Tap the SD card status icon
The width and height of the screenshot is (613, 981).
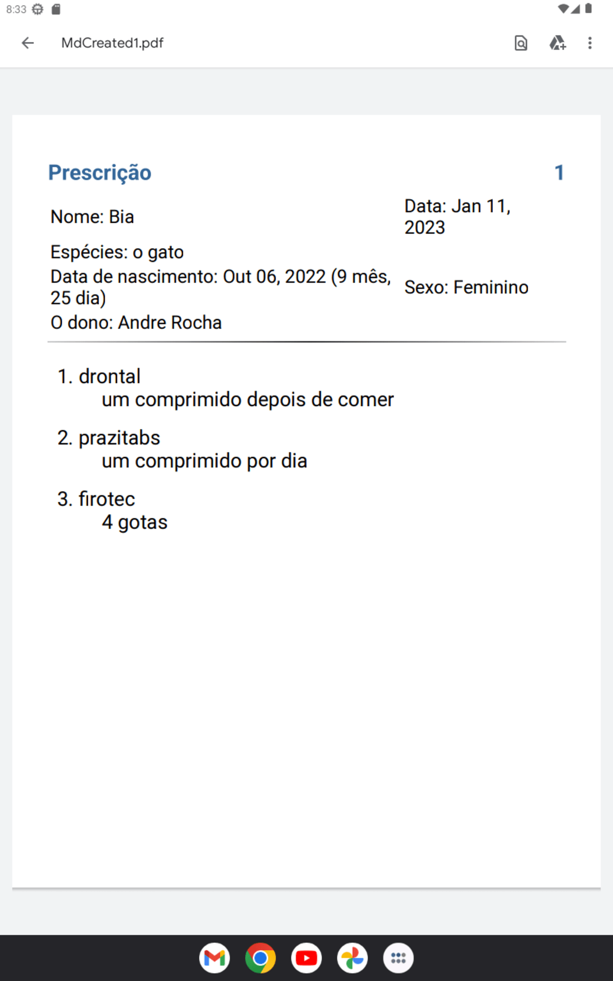56,9
